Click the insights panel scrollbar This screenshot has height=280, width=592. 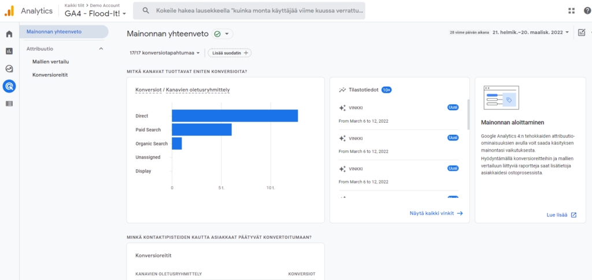tap(468, 115)
